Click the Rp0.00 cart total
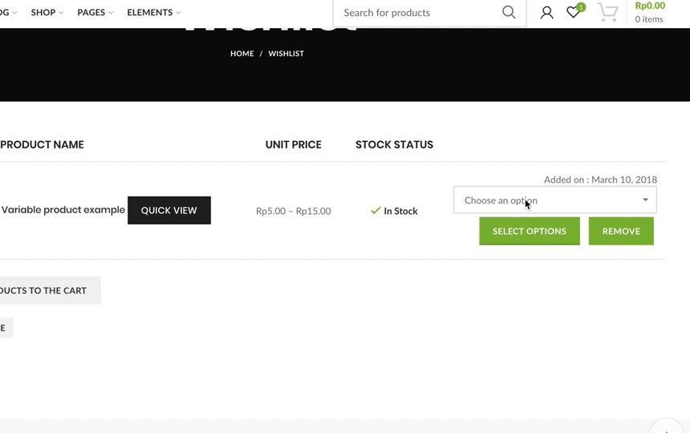This screenshot has width=690, height=433. (x=650, y=6)
